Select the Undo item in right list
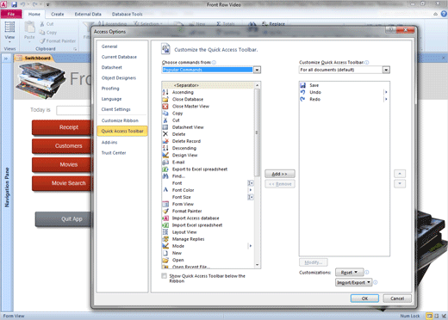Screen dimensions: 448x320 pos(315,92)
